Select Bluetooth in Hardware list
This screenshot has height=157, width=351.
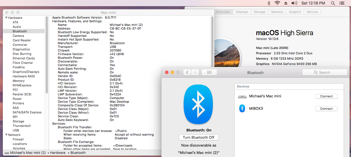click(x=20, y=31)
